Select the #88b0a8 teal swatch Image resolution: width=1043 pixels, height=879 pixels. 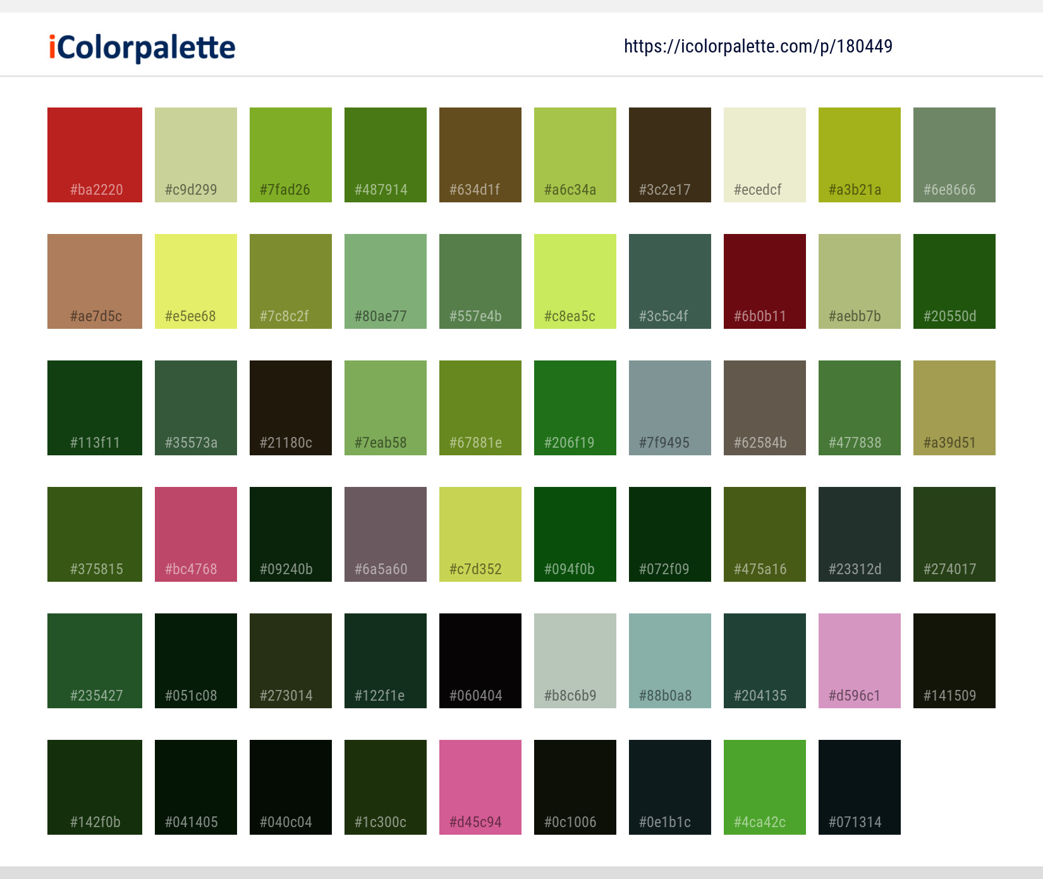[x=669, y=660]
